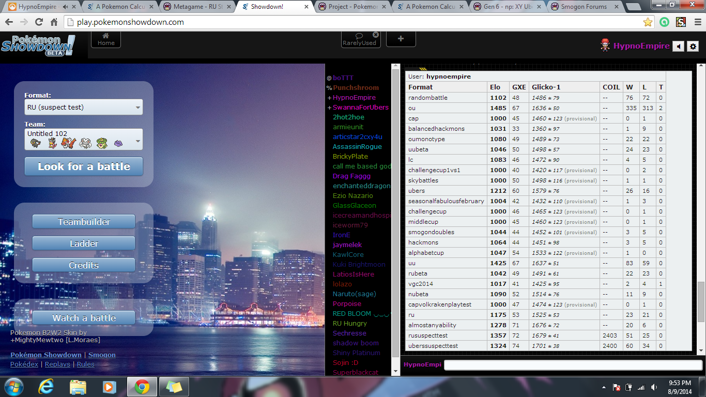
Task: Open the Credits page
Action: coord(84,265)
